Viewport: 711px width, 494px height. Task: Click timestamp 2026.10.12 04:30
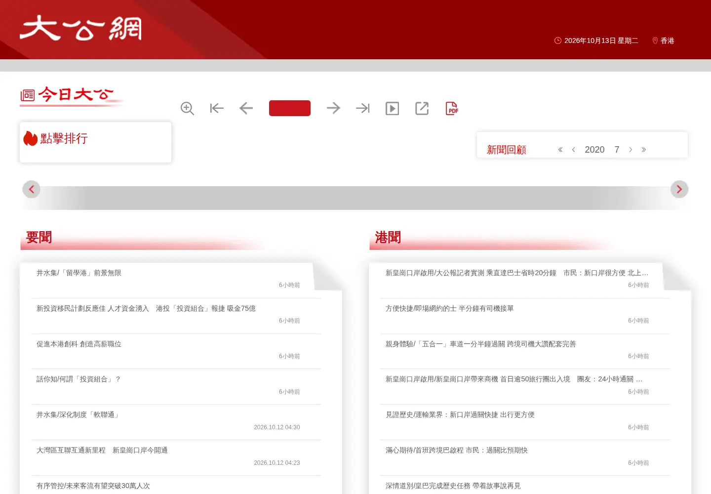point(277,427)
